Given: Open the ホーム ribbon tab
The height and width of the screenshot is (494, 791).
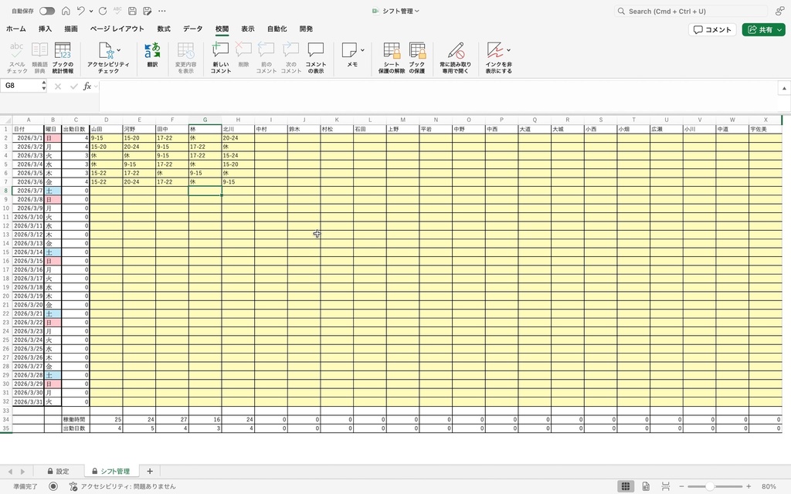Looking at the screenshot, I should click(16, 29).
